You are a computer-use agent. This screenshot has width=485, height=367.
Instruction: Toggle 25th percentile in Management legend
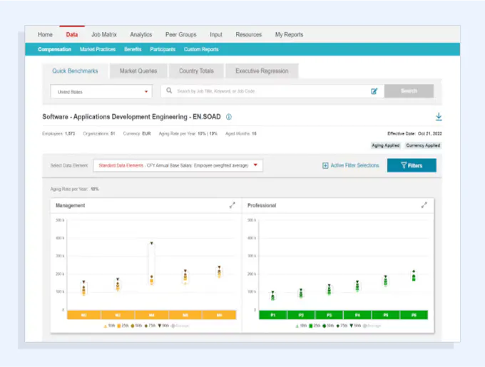pos(123,326)
